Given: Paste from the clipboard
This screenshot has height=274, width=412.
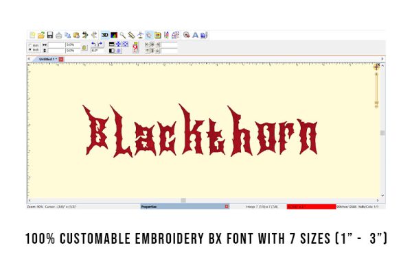Looking at the screenshot, I should click(x=76, y=35).
